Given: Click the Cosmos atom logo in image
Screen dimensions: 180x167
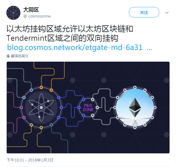Looking at the screenshot, I should (x=41, y=108).
